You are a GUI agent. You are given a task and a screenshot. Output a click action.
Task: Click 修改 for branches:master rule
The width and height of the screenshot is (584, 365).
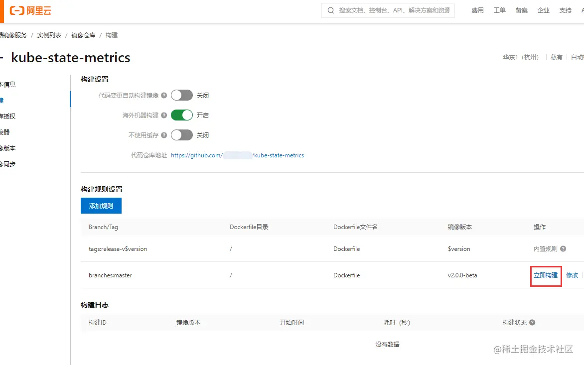(x=572, y=275)
